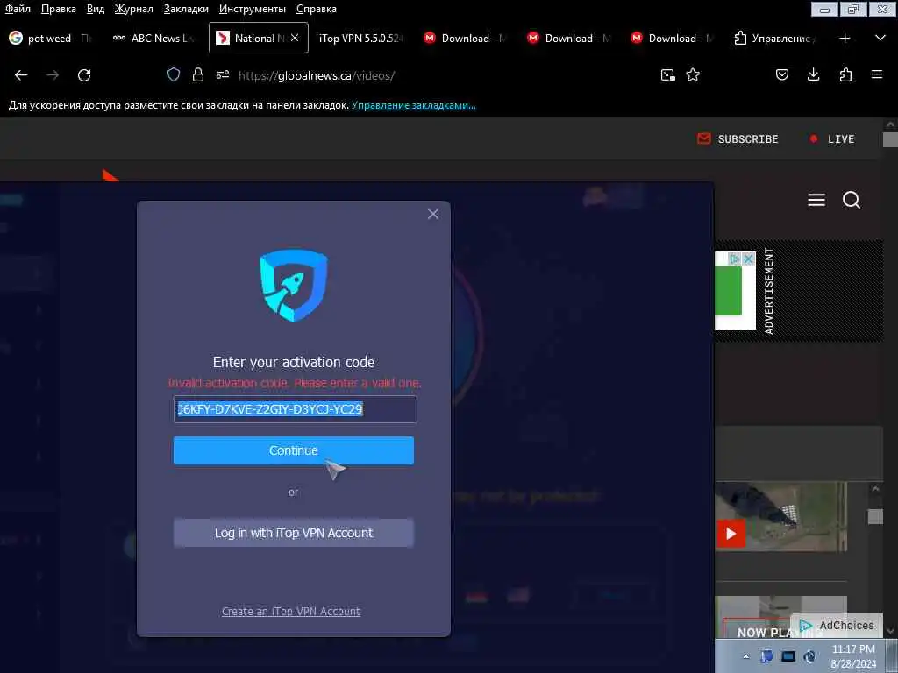Close the National News tab
This screenshot has height=673, width=898.
tap(295, 38)
